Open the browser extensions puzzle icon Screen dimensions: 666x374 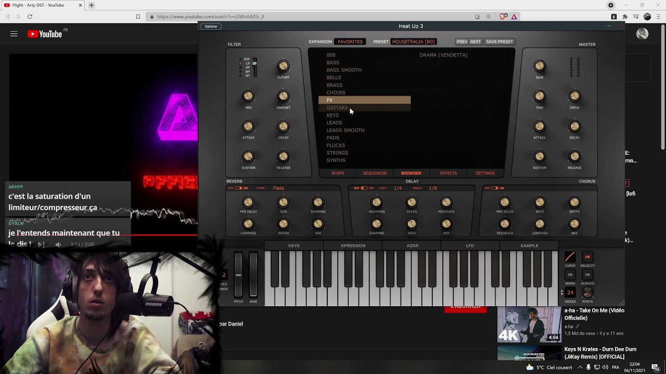[x=625, y=17]
